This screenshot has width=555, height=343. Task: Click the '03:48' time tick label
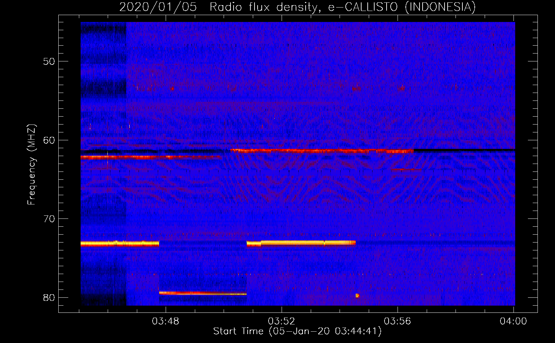click(166, 321)
